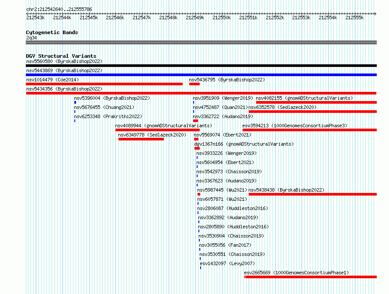This screenshot has width=389, height=294.
Task: Click the red nsv1014479 variant bar
Action: click(104, 84)
